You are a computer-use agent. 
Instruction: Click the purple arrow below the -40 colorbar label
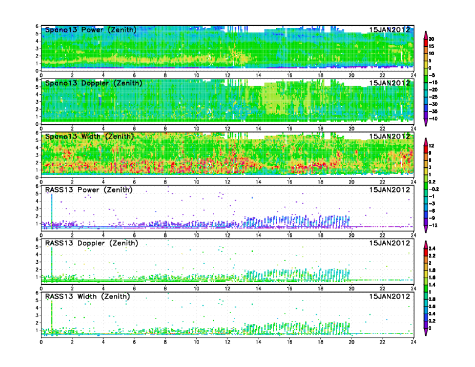(x=426, y=122)
